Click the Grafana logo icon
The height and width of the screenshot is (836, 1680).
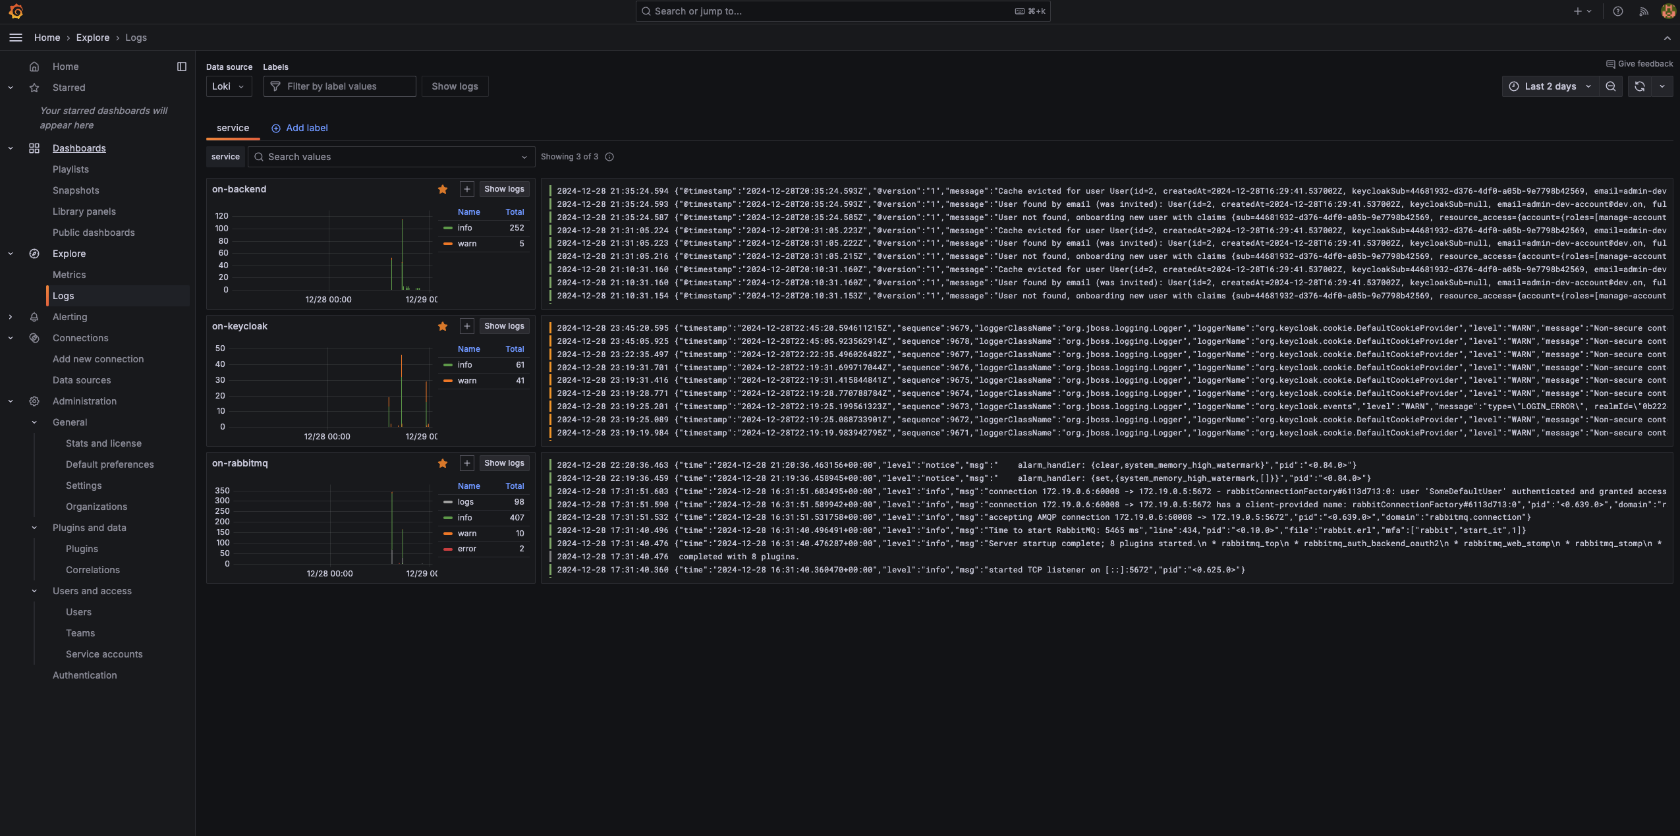(x=16, y=11)
